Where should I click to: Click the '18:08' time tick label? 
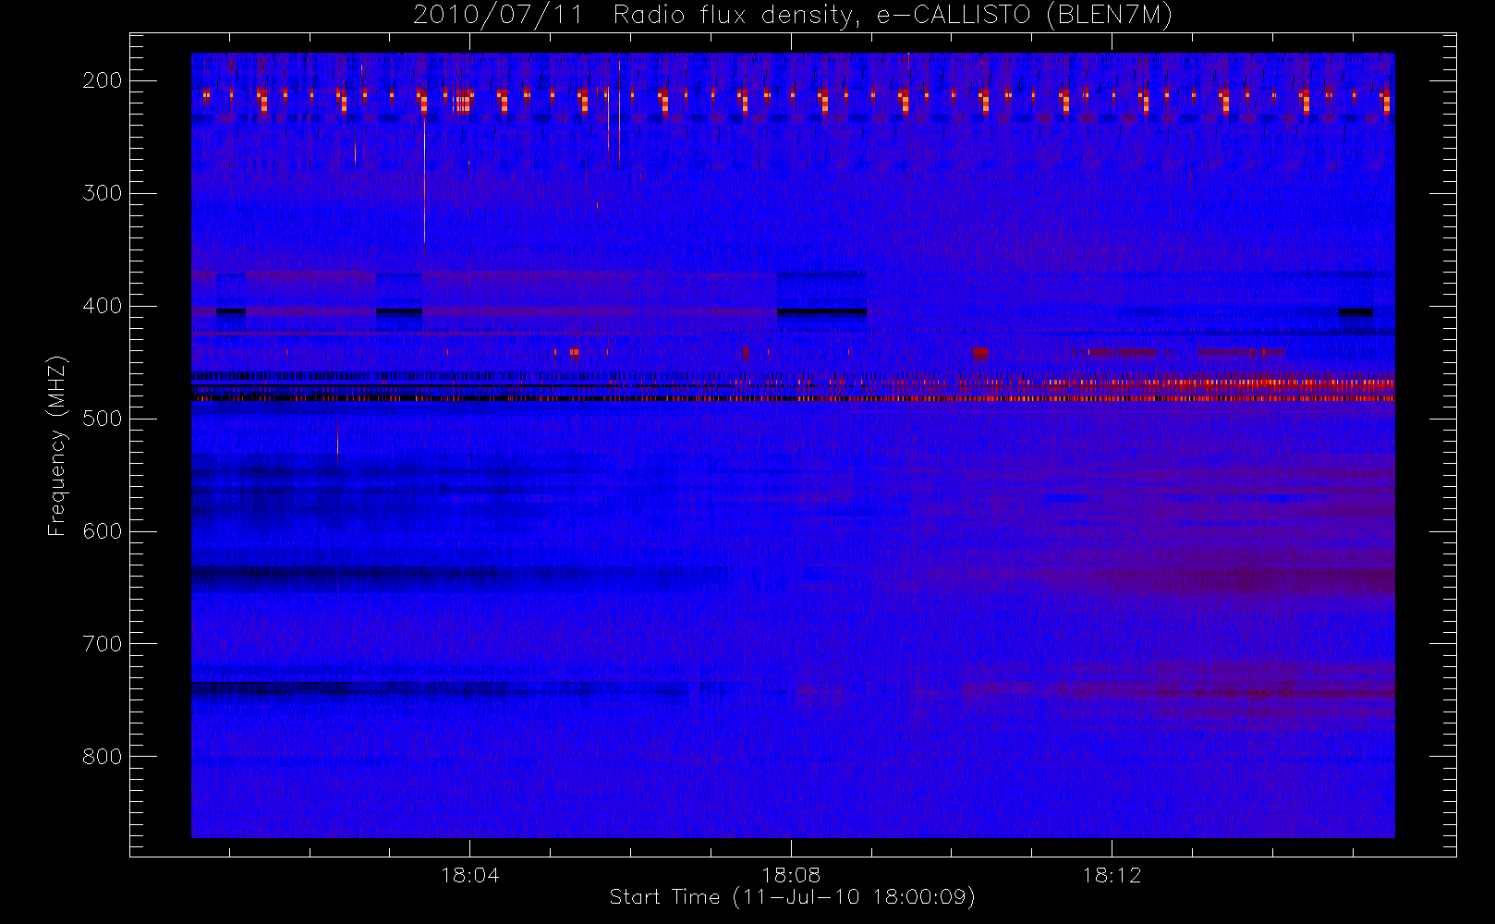pos(791,874)
